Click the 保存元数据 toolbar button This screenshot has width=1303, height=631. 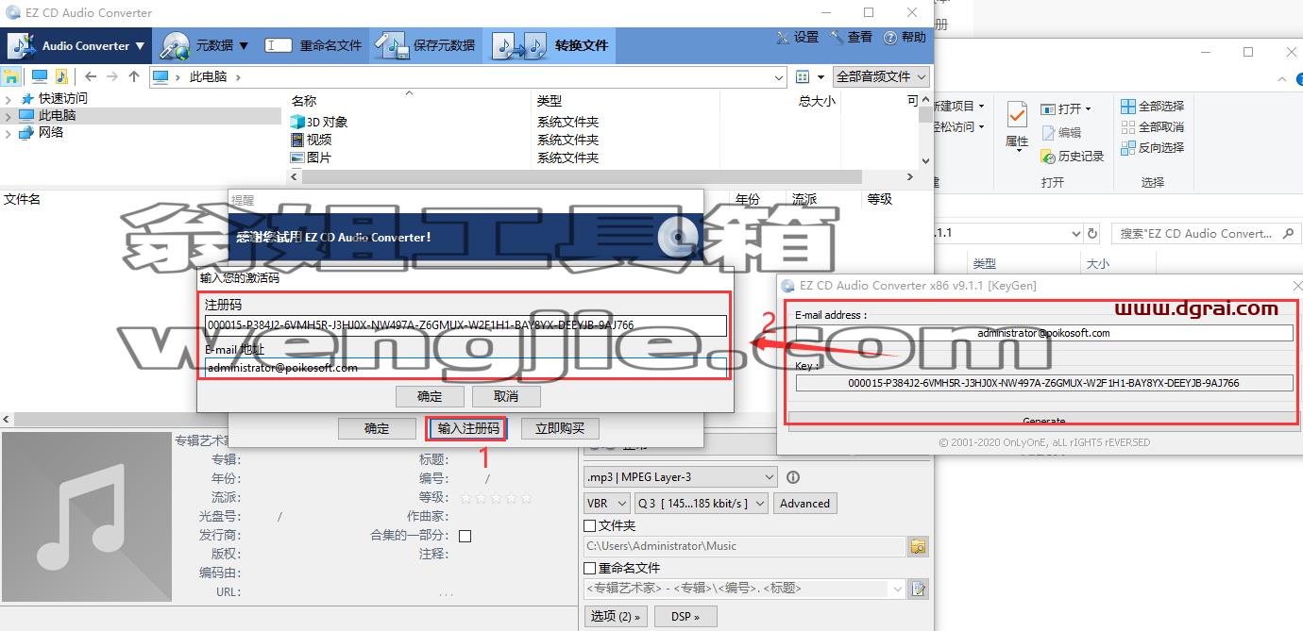pos(425,45)
